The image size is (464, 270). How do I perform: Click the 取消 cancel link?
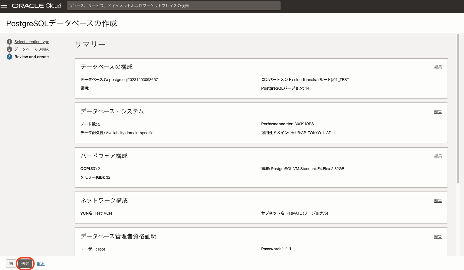point(41,264)
